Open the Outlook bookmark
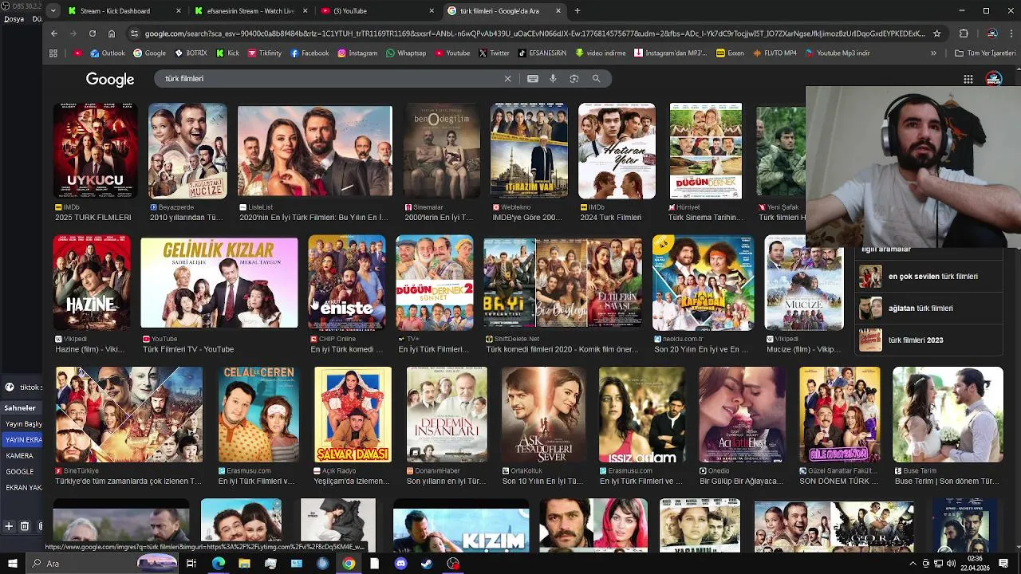1021x574 pixels. pos(108,53)
